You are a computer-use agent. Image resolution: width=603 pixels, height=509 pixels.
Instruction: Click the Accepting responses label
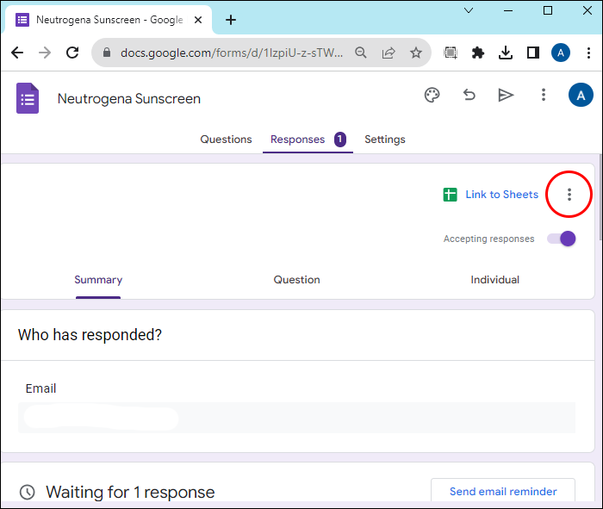click(488, 239)
